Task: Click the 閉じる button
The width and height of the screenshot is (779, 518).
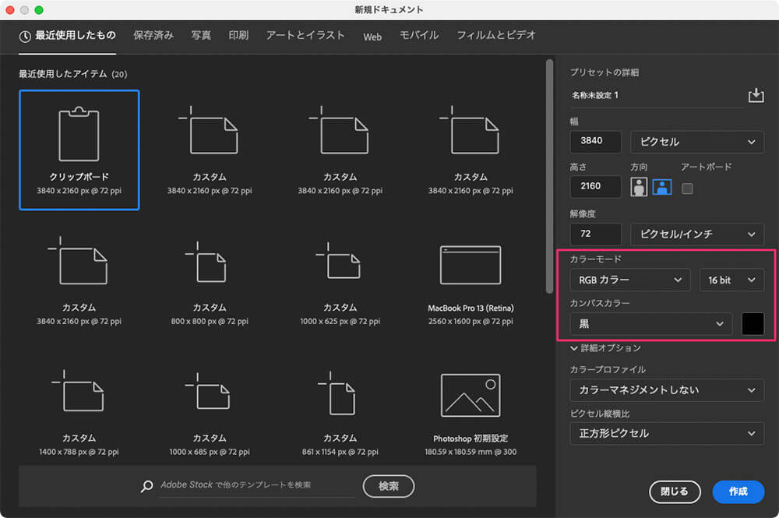Action: [675, 492]
